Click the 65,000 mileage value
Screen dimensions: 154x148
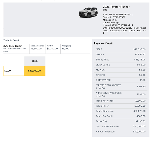pos(65,49)
